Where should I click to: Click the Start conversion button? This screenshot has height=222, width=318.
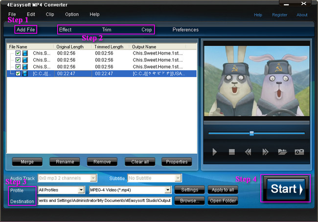[286, 189]
